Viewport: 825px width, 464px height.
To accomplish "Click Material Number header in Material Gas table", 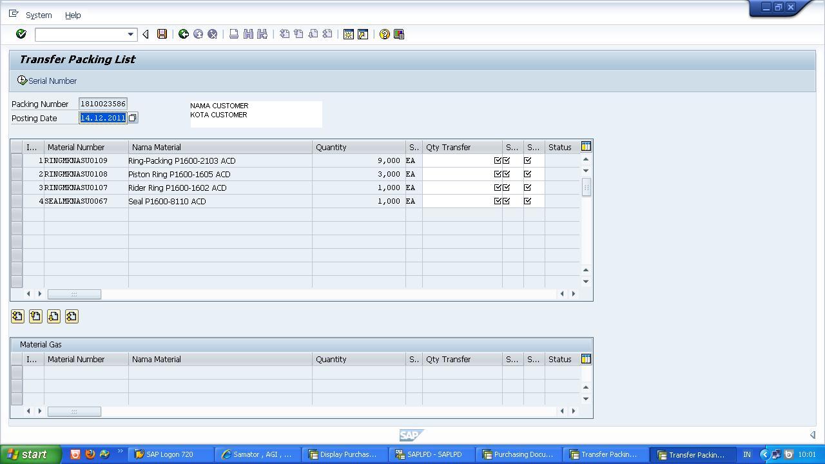I will pyautogui.click(x=86, y=359).
